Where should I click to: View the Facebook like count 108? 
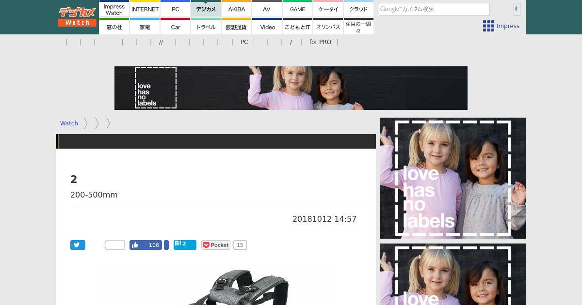click(x=154, y=245)
